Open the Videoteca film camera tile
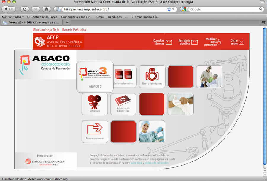 pyautogui.click(x=95, y=104)
